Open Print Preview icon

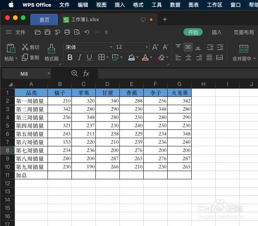pos(77,32)
